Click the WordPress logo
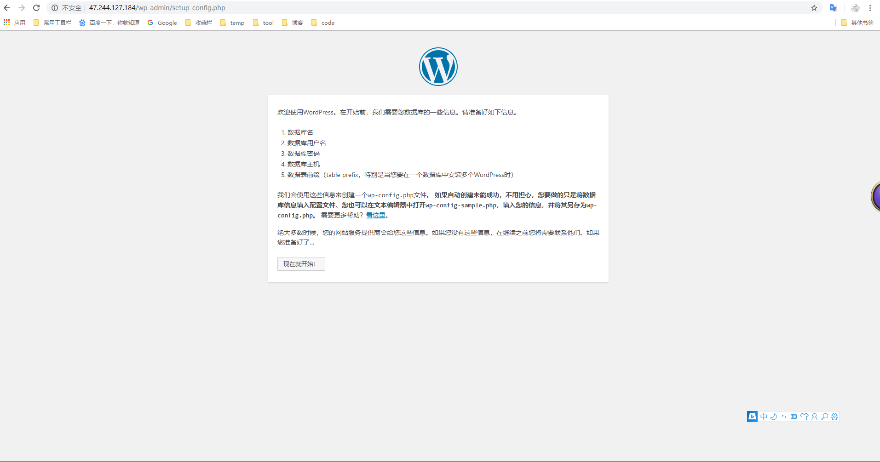This screenshot has height=462, width=880. pos(438,67)
